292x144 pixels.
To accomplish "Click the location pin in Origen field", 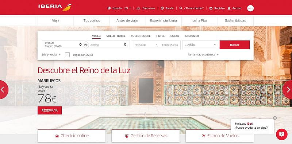I will (x=80, y=44).
